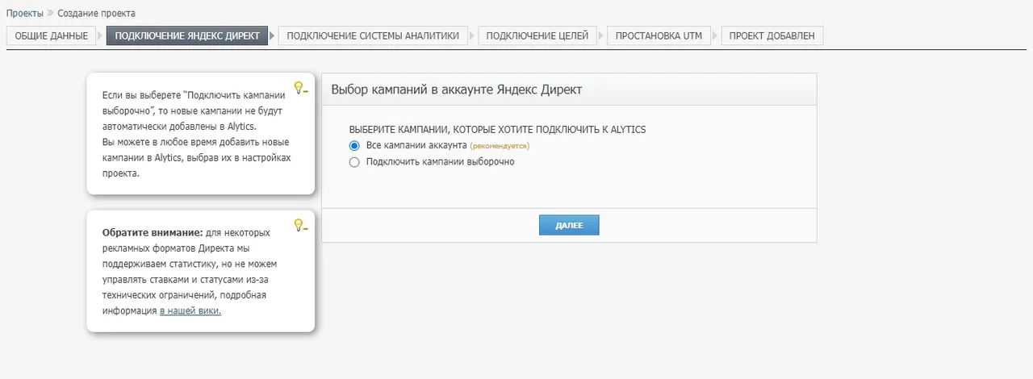Viewport: 1033px width, 379px height.
Task: Open the Проекты breadcrumb link
Action: pyautogui.click(x=25, y=14)
